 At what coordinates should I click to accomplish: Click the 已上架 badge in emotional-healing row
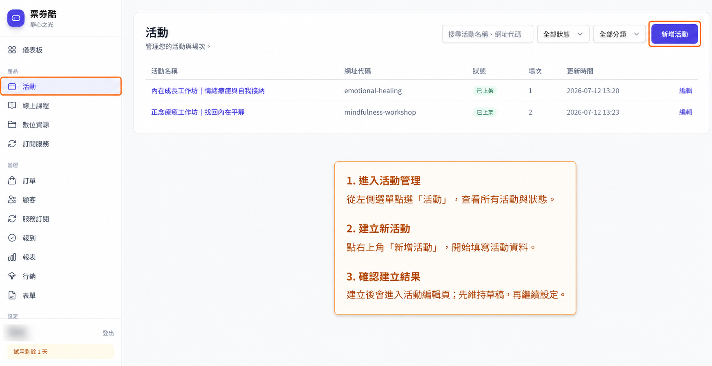[485, 91]
